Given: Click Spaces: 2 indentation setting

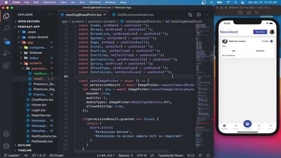Looking at the screenshot, I should (126, 155).
